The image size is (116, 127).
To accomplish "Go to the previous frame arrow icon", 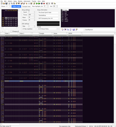I will click(47, 4).
